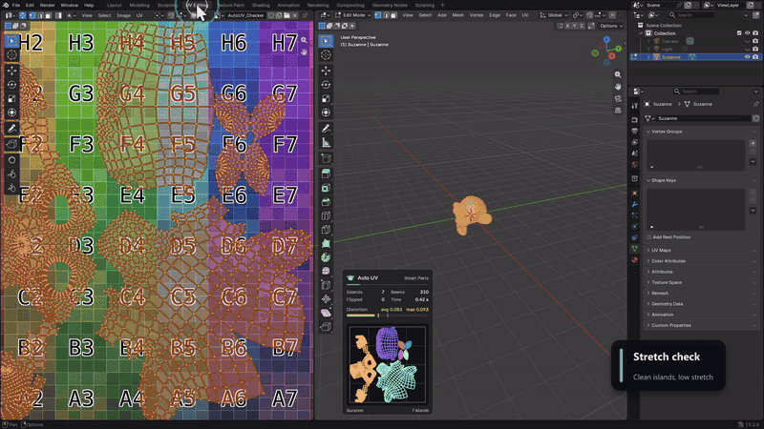Click the Distortion bar in the Auto UV panel
The image size is (764, 429).
click(x=388, y=316)
